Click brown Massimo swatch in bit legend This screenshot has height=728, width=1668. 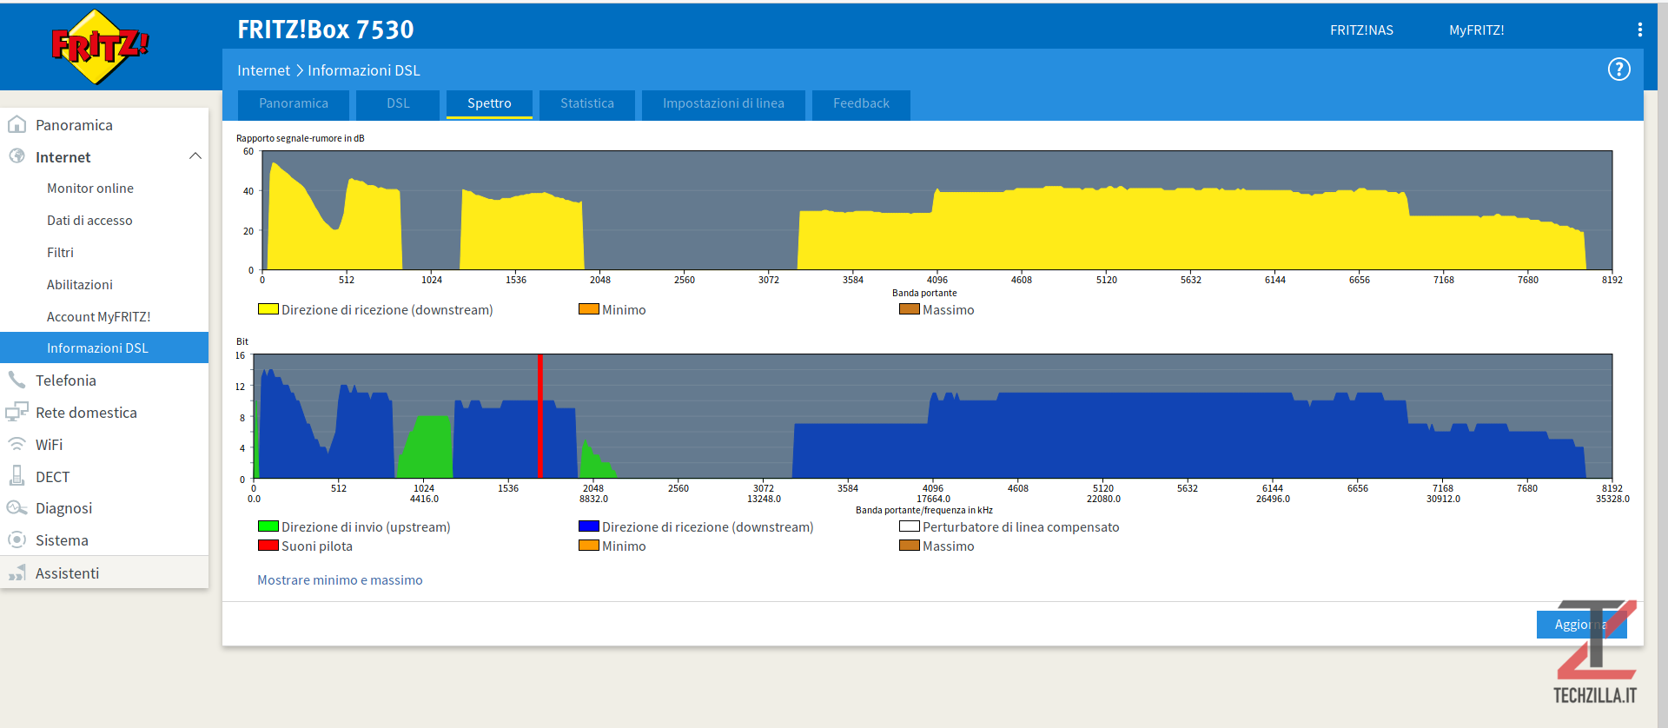(909, 546)
